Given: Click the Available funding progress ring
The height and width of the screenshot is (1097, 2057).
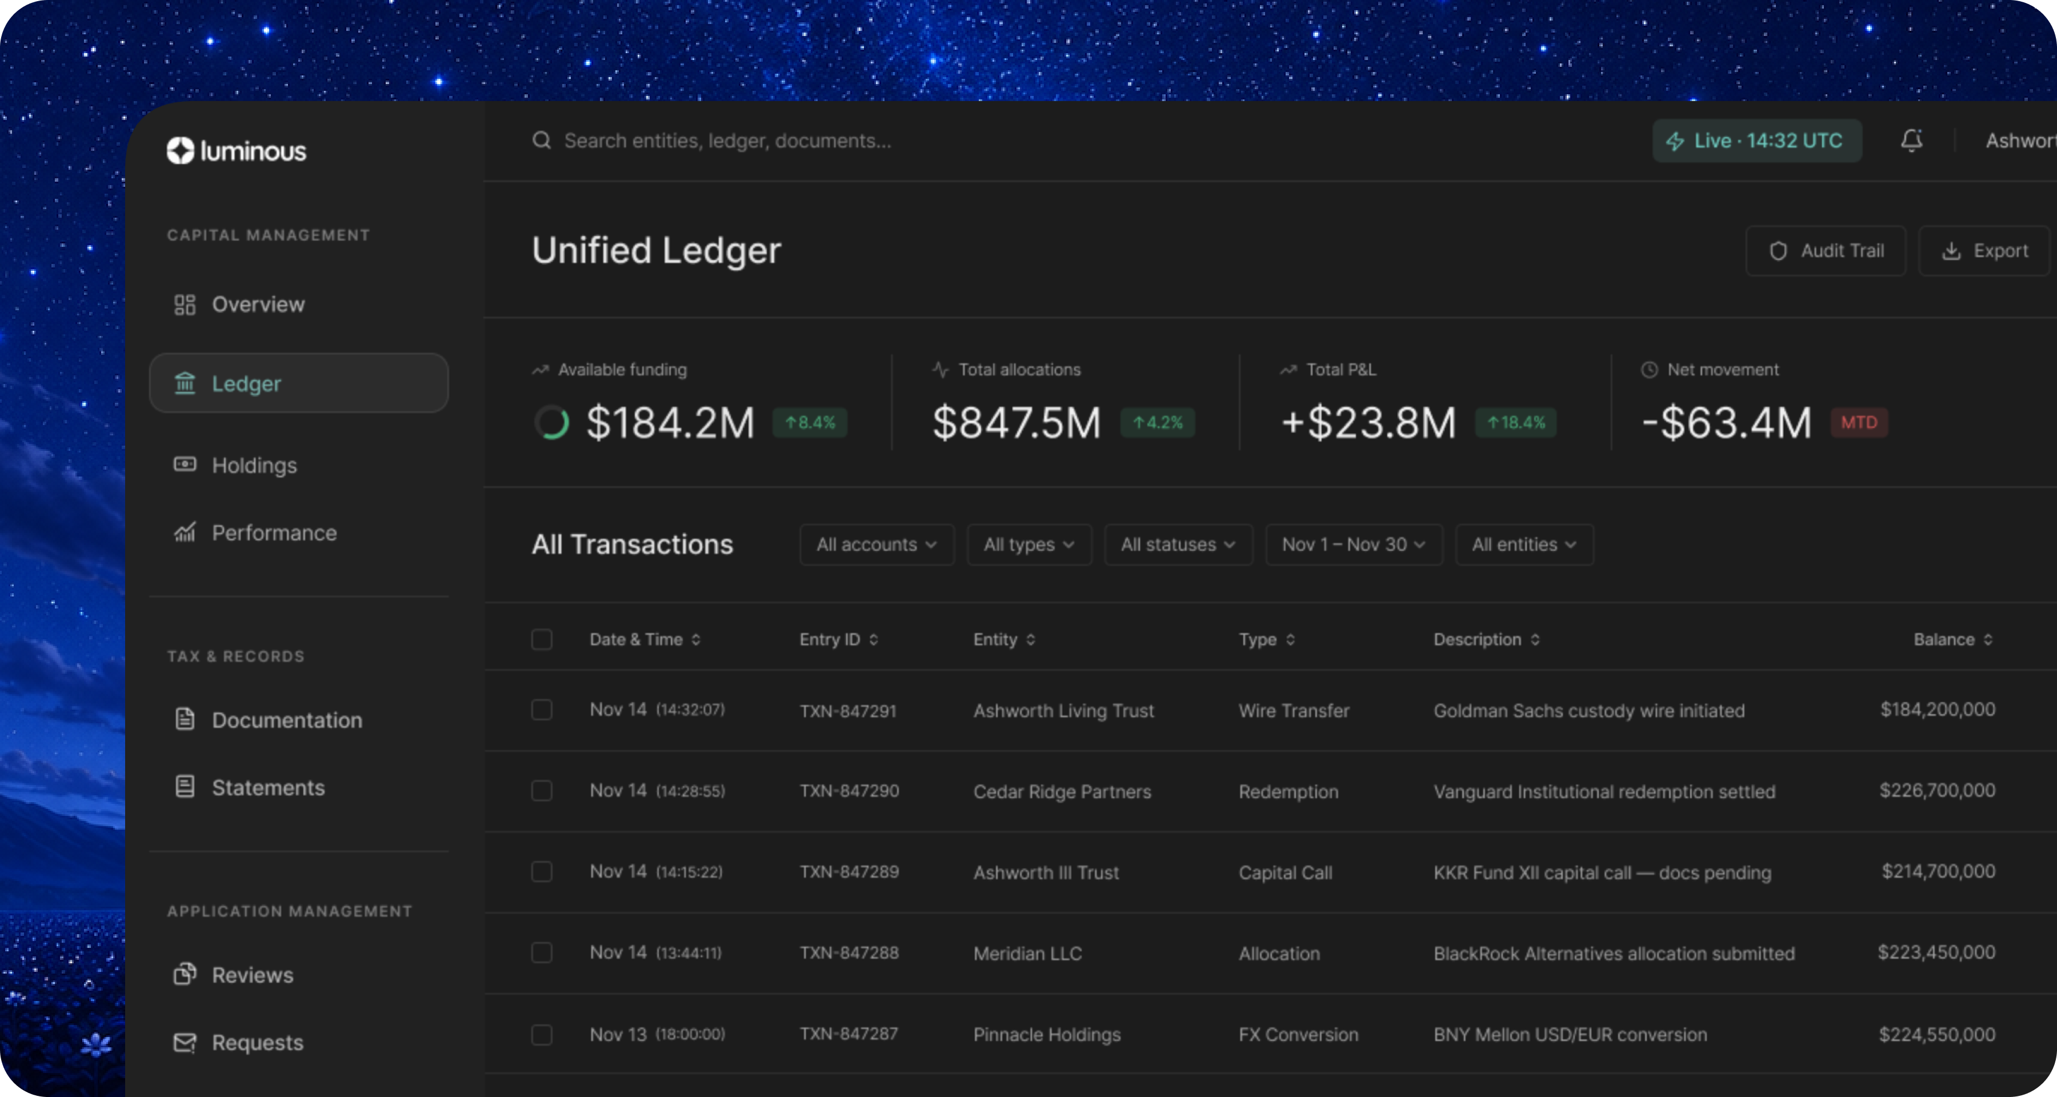Looking at the screenshot, I should pyautogui.click(x=551, y=422).
